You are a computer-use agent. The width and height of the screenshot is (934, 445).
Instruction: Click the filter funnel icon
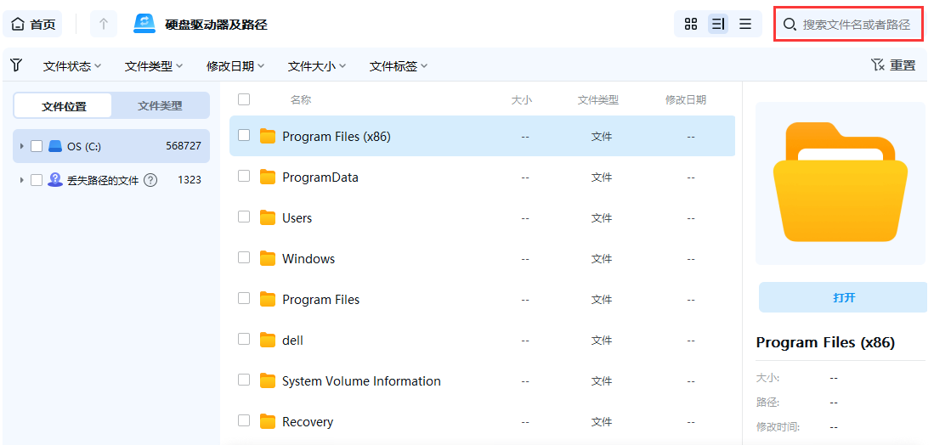[17, 65]
